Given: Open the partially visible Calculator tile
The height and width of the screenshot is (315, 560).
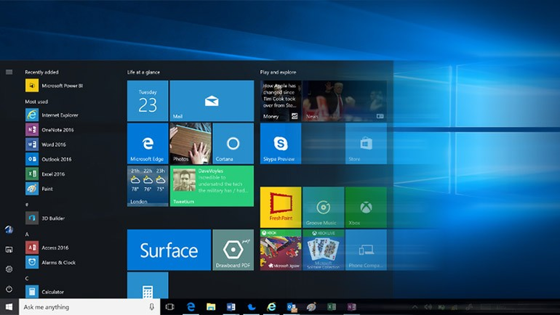Looking at the screenshot, I should (x=147, y=285).
